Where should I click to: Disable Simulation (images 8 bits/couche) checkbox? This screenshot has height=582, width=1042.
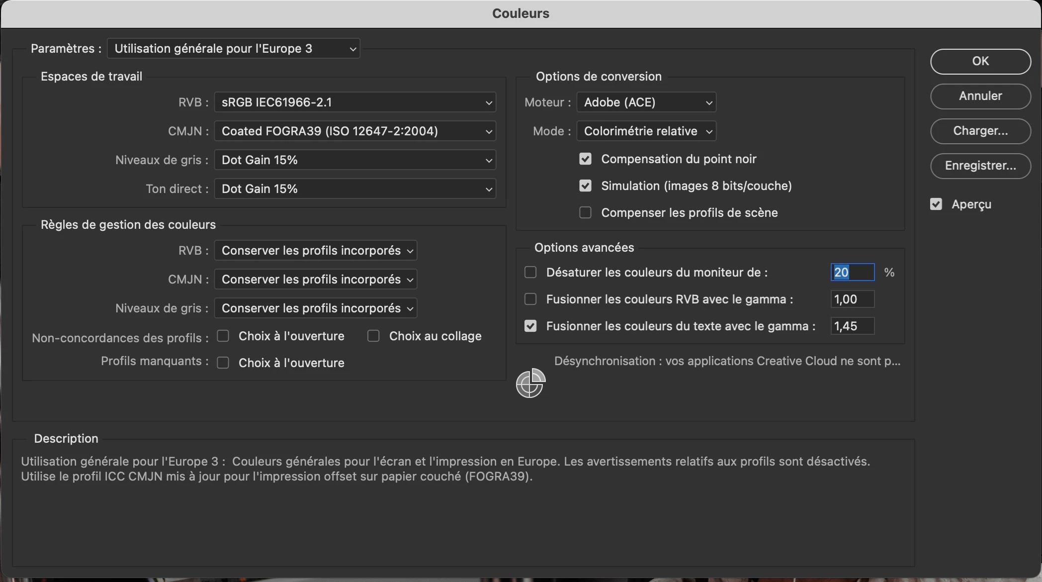pyautogui.click(x=585, y=186)
